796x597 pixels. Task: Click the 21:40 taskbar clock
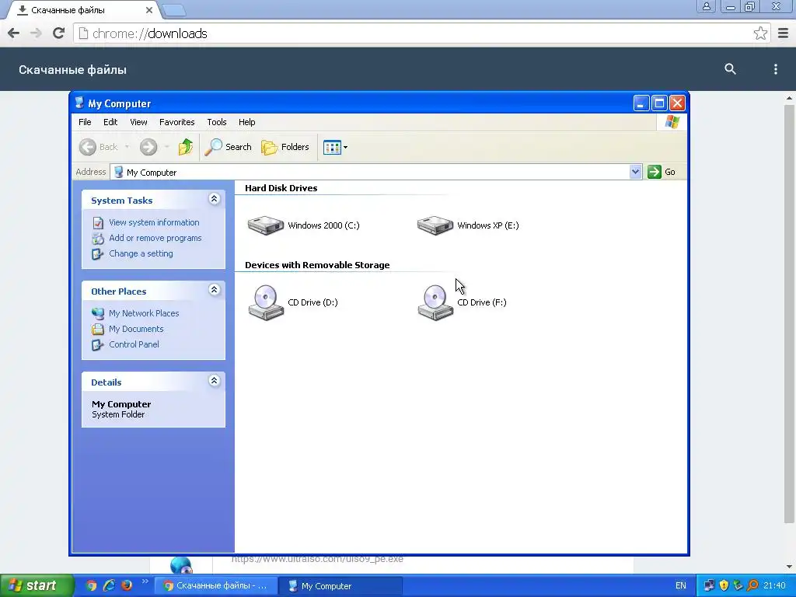click(774, 586)
